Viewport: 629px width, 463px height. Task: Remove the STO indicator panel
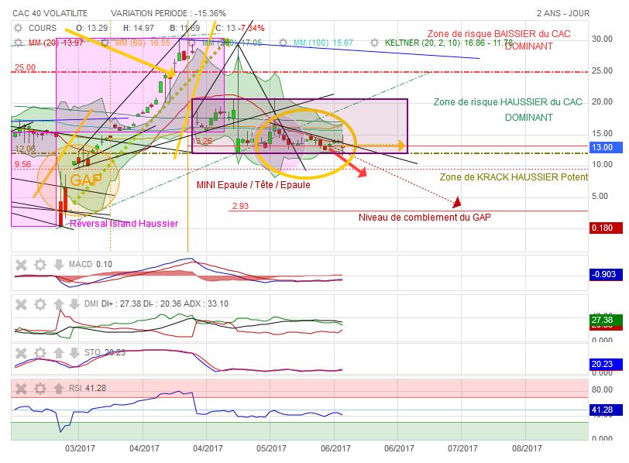21,353
